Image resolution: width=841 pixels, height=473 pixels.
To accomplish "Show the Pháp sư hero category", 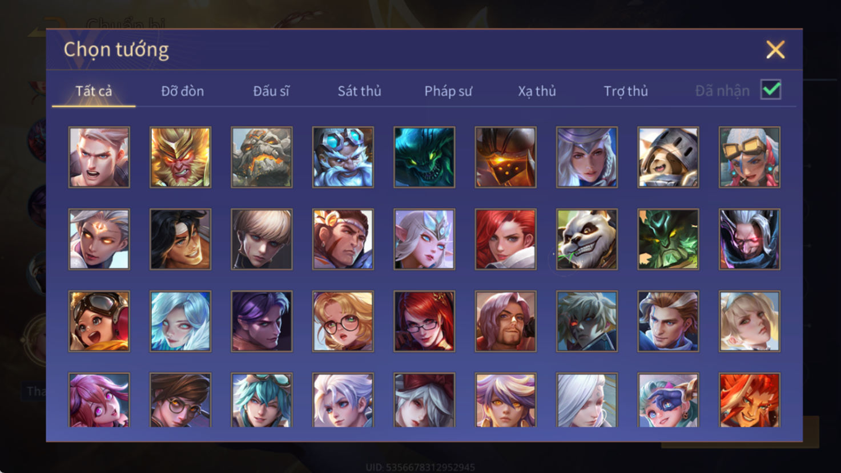I will tap(448, 91).
